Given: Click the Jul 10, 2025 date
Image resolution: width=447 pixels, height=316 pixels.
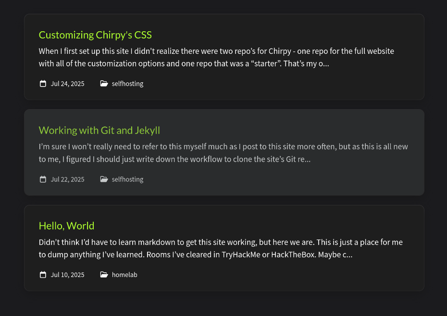Looking at the screenshot, I should pyautogui.click(x=68, y=275).
